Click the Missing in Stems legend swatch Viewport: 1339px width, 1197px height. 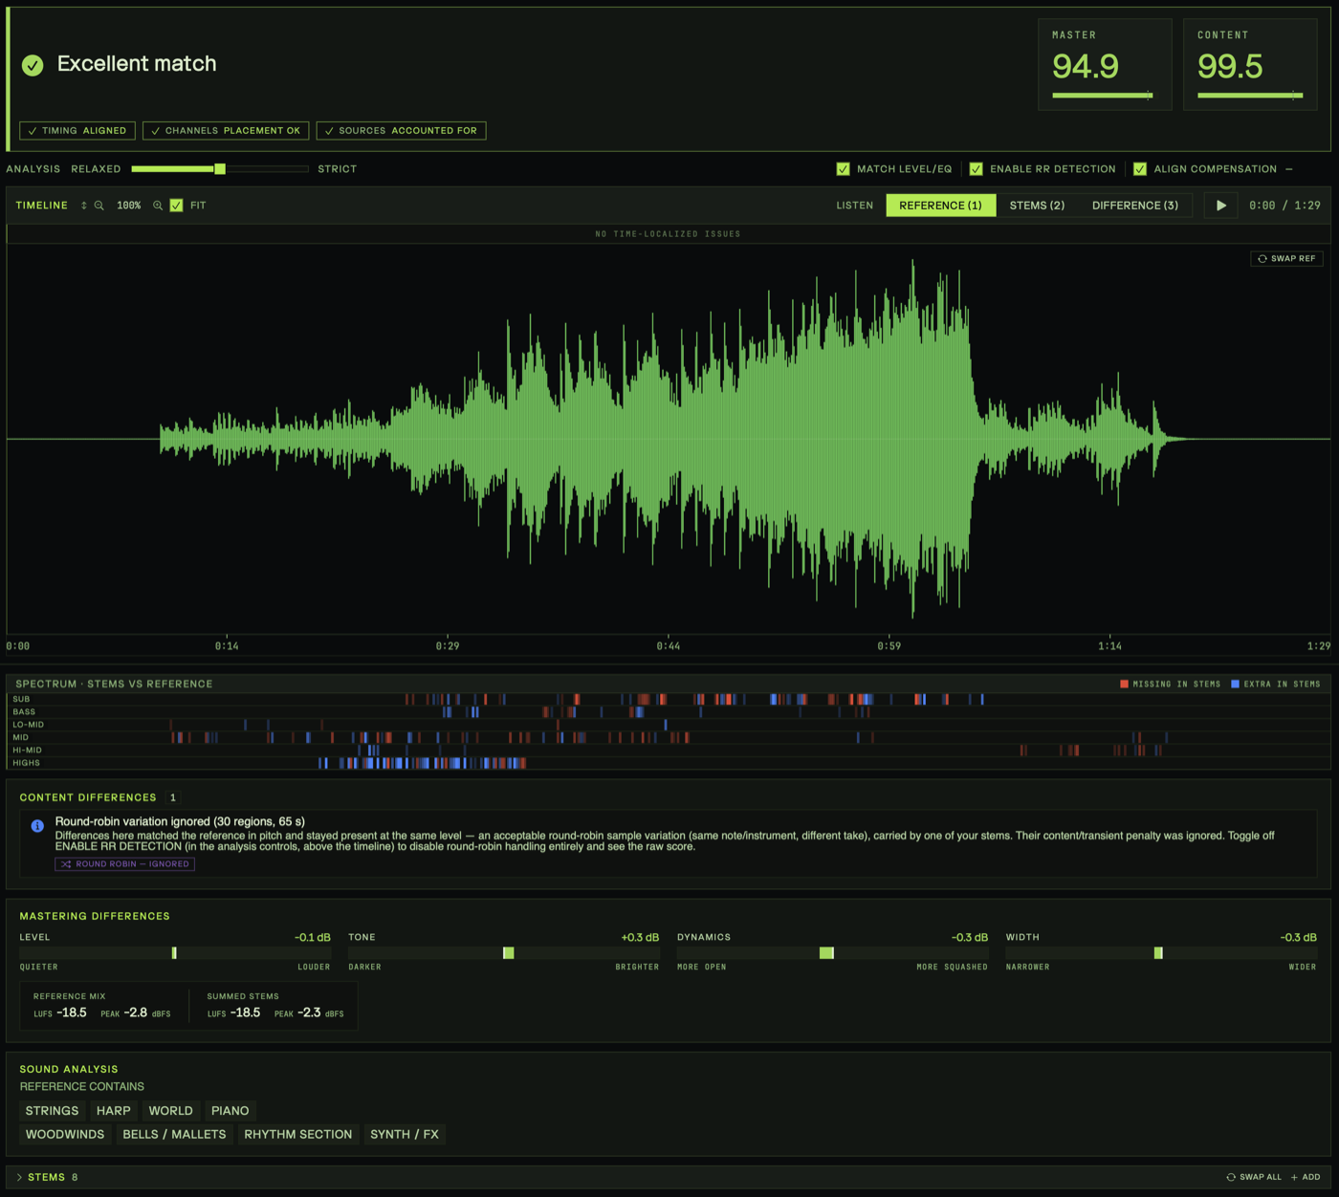1125,685
